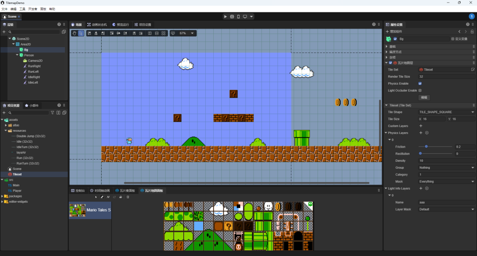This screenshot has width=477, height=256.
Task: Align selected nodes to left edge
Action: 89,33
